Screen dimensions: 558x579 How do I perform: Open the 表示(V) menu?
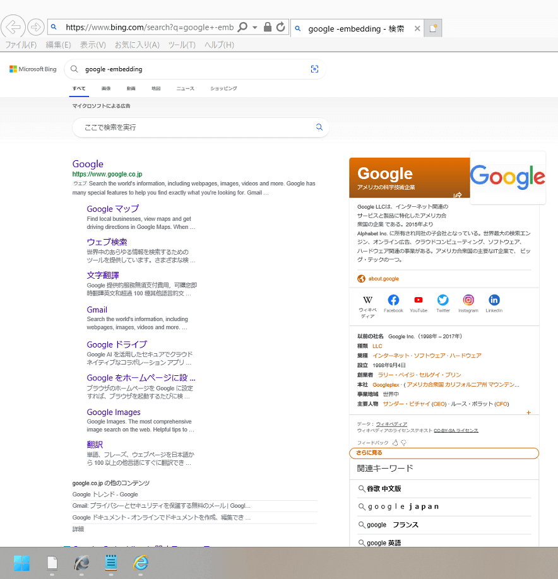(93, 45)
